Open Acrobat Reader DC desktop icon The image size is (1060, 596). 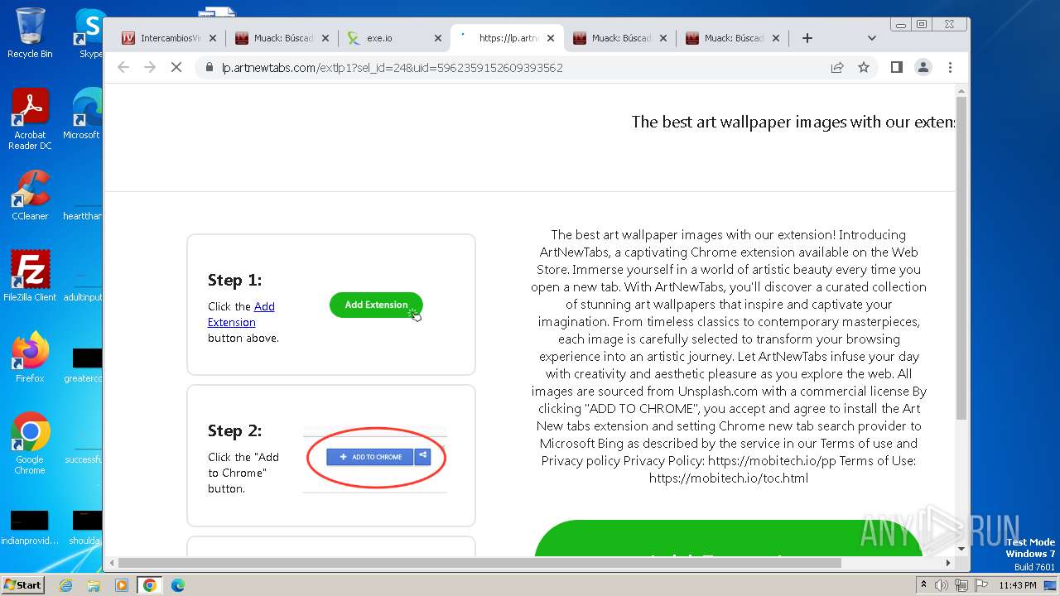(x=30, y=120)
